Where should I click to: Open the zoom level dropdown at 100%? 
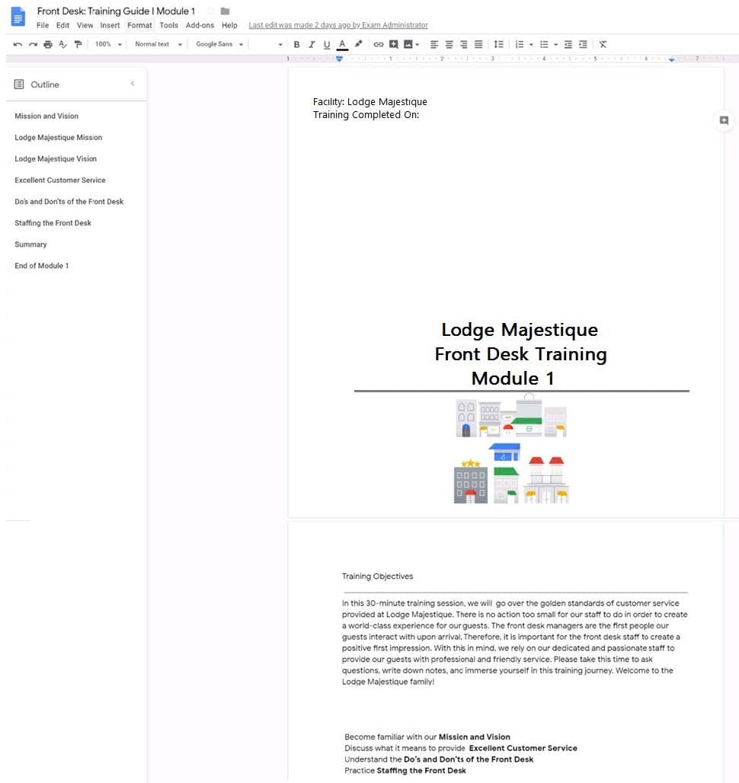pyautogui.click(x=108, y=44)
